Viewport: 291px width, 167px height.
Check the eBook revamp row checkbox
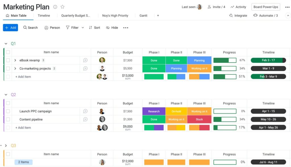(x=8, y=60)
